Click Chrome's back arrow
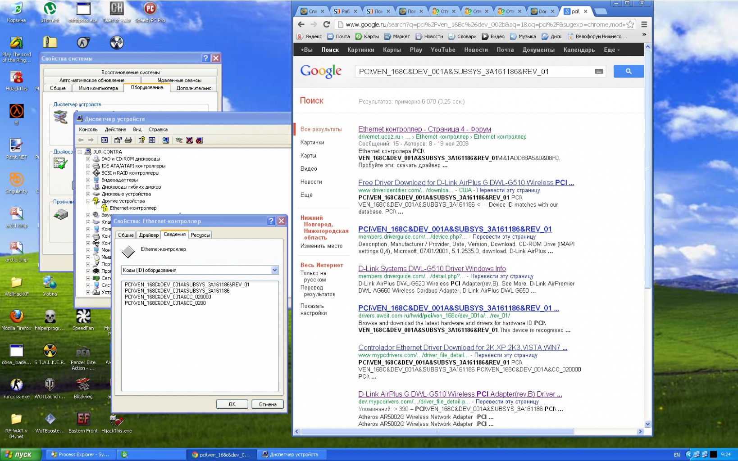Viewport: 738px width, 461px height. pos(301,24)
